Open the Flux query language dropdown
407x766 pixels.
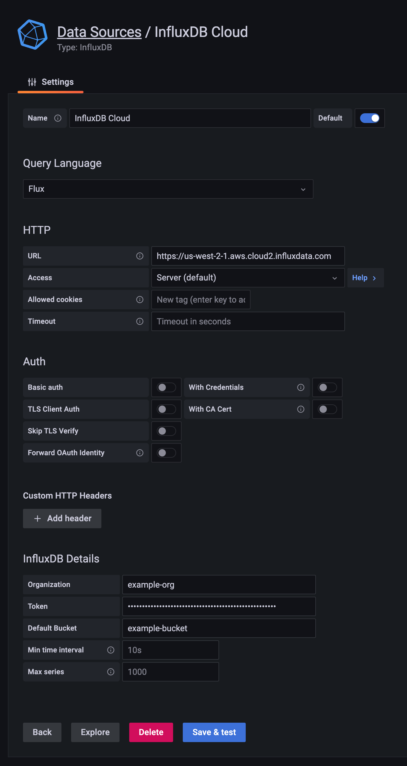(168, 189)
